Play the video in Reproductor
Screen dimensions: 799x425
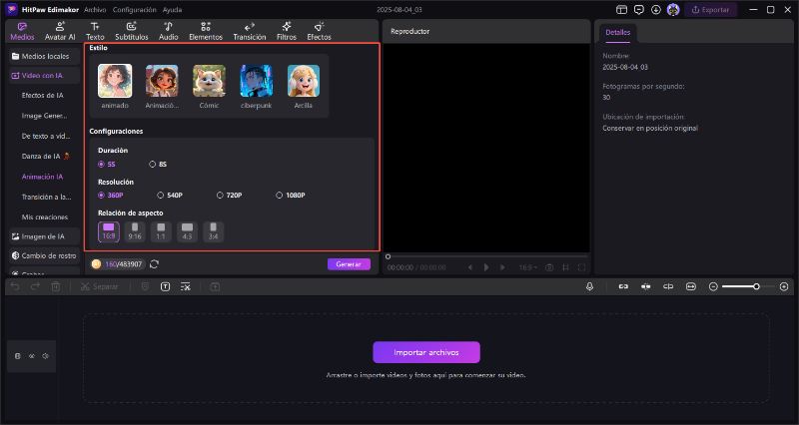point(486,267)
